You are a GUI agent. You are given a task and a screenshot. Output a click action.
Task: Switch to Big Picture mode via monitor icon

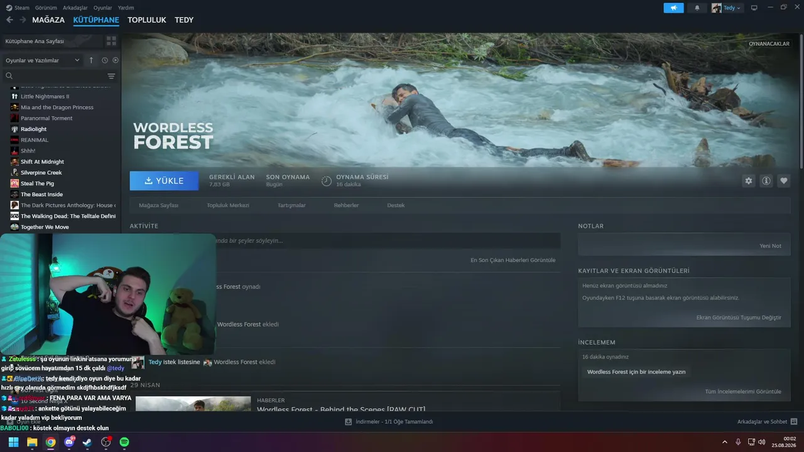pyautogui.click(x=754, y=8)
